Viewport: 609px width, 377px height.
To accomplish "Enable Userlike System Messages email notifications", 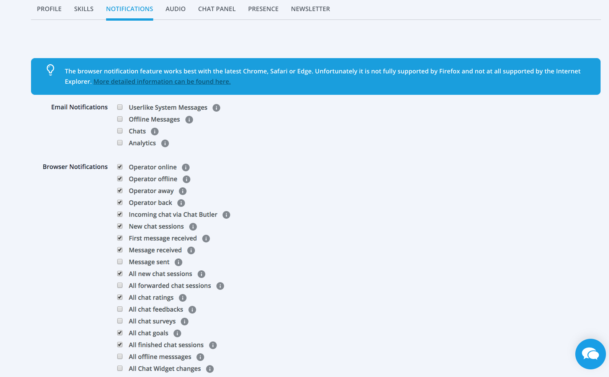I will tap(120, 107).
